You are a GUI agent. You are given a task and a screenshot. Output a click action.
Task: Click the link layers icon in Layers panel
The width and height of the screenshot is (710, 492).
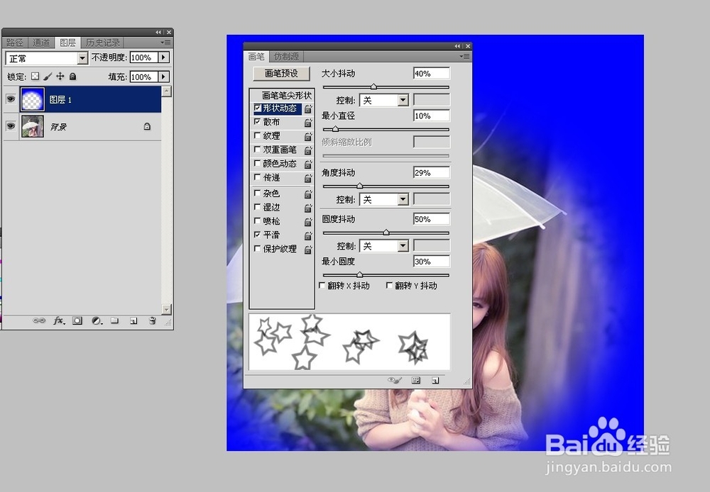39,320
